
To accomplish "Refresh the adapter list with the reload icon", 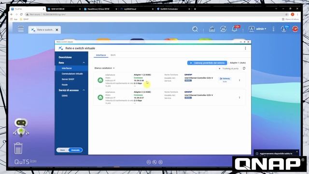I will (244, 68).
